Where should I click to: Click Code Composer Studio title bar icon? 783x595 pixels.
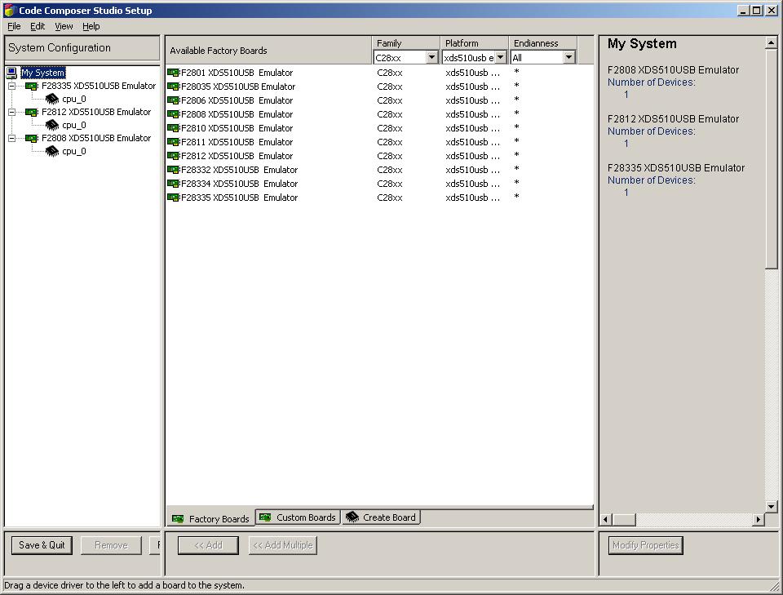pyautogui.click(x=10, y=10)
